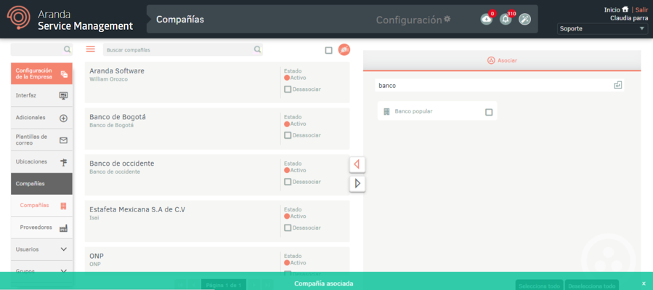Viewport: 653px width, 290px height.
Task: Click the sidebar search magnifier icon
Action: [67, 49]
